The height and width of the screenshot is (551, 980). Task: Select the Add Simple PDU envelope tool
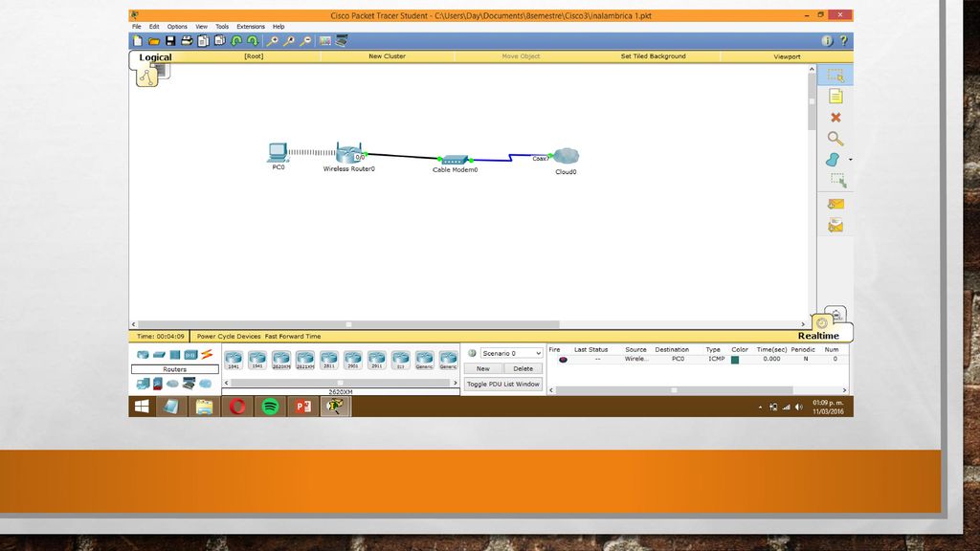pos(835,205)
